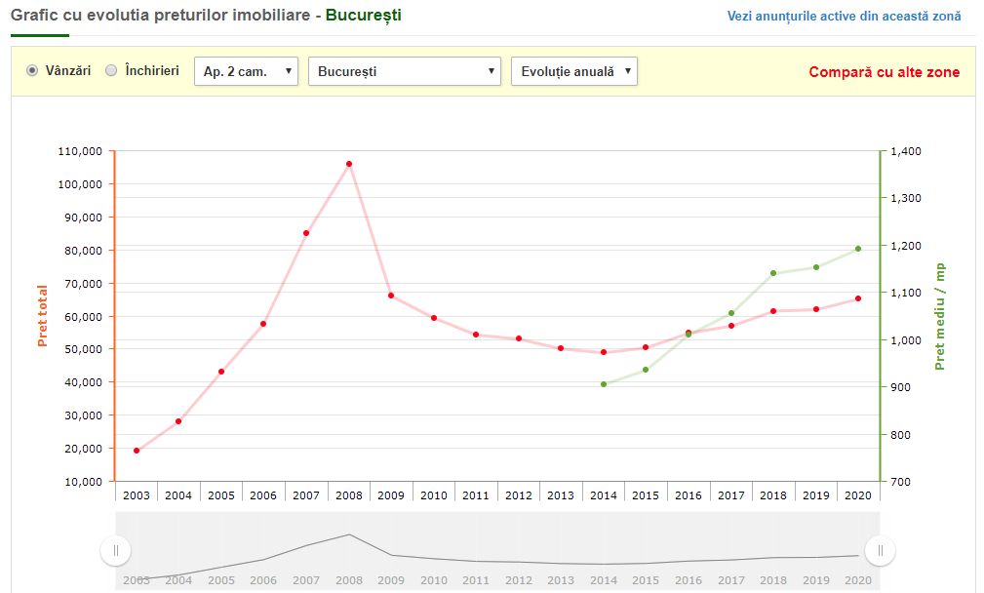This screenshot has width=984, height=593.
Task: Click the 2020 green price-per-sqm point
Action: 858,249
